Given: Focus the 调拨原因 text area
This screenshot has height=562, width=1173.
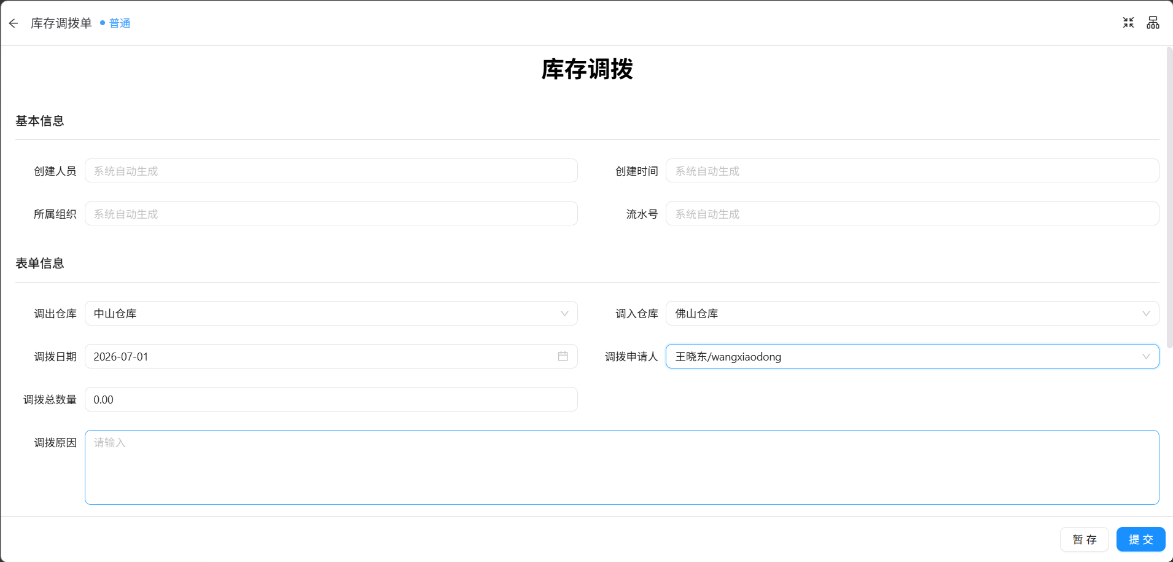Looking at the screenshot, I should coord(622,467).
